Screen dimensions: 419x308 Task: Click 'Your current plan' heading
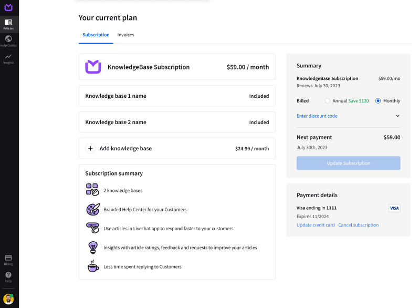[x=108, y=18]
